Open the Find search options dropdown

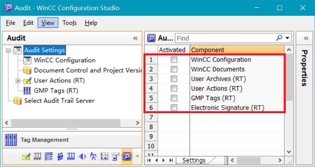click(x=288, y=38)
